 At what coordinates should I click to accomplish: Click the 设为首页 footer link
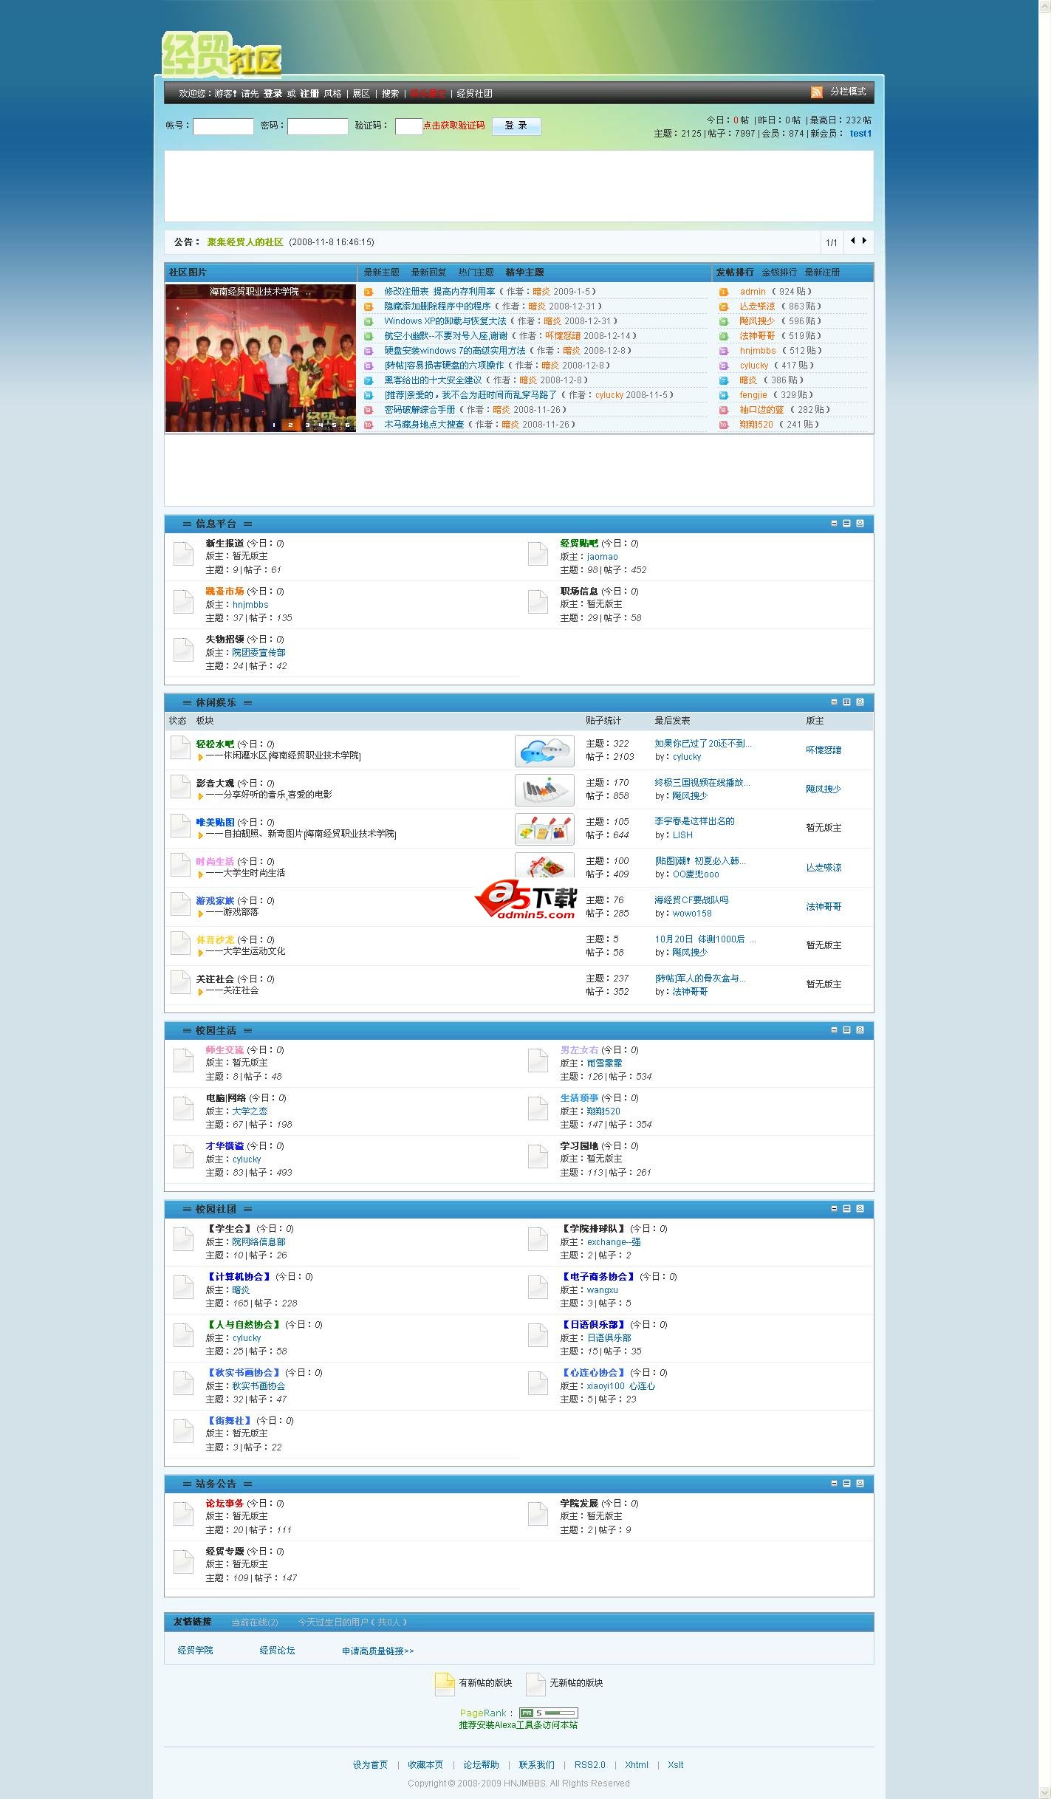[370, 1764]
